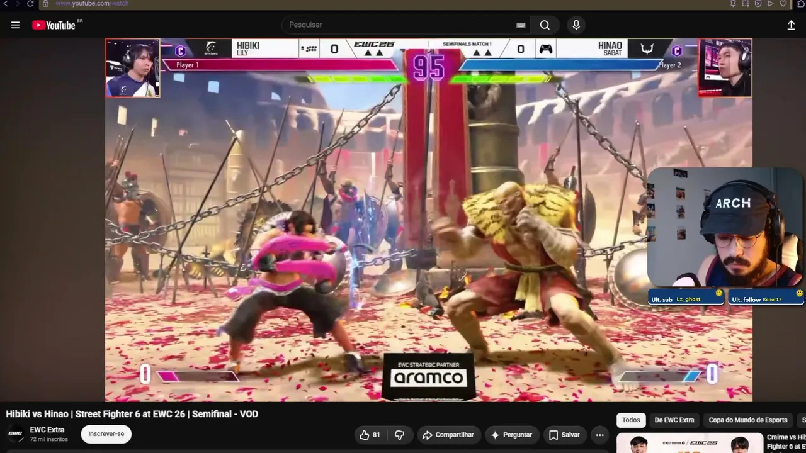This screenshot has height=453, width=806.
Task: Share the video via Compartilhar
Action: pos(448,435)
